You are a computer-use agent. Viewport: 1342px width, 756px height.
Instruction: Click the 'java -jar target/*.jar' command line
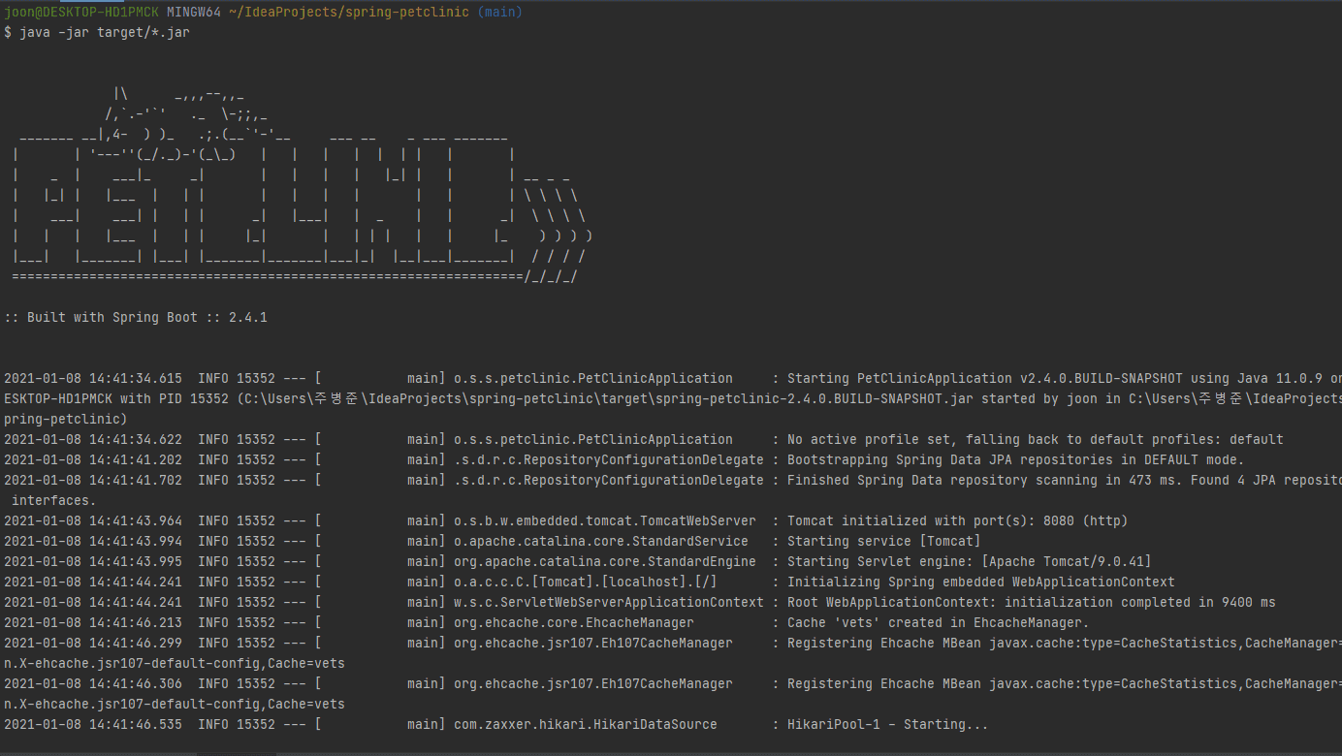pos(105,33)
